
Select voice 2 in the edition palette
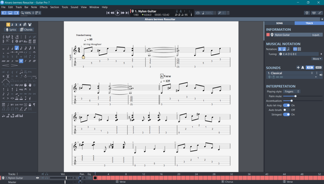12,24
